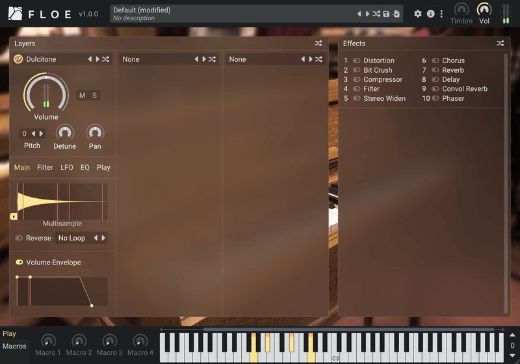Randomize all layers with Layers shuffle icon
520x364 pixels.
pyautogui.click(x=318, y=44)
